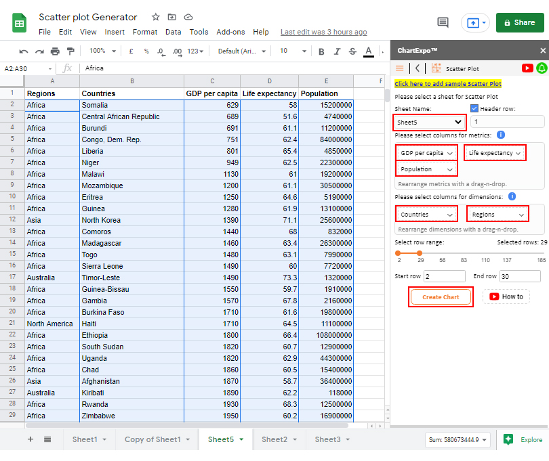
Task: Format as percent icon
Action: click(x=146, y=51)
